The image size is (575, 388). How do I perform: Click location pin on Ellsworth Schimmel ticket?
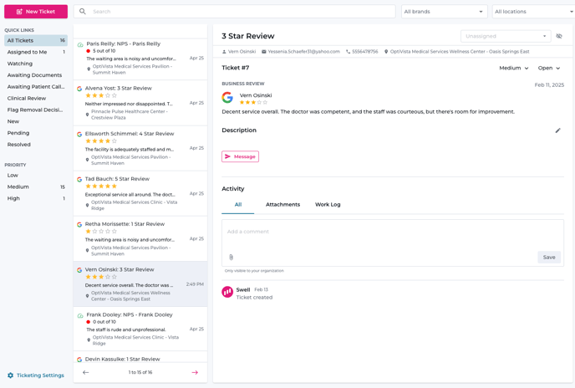coord(87,160)
